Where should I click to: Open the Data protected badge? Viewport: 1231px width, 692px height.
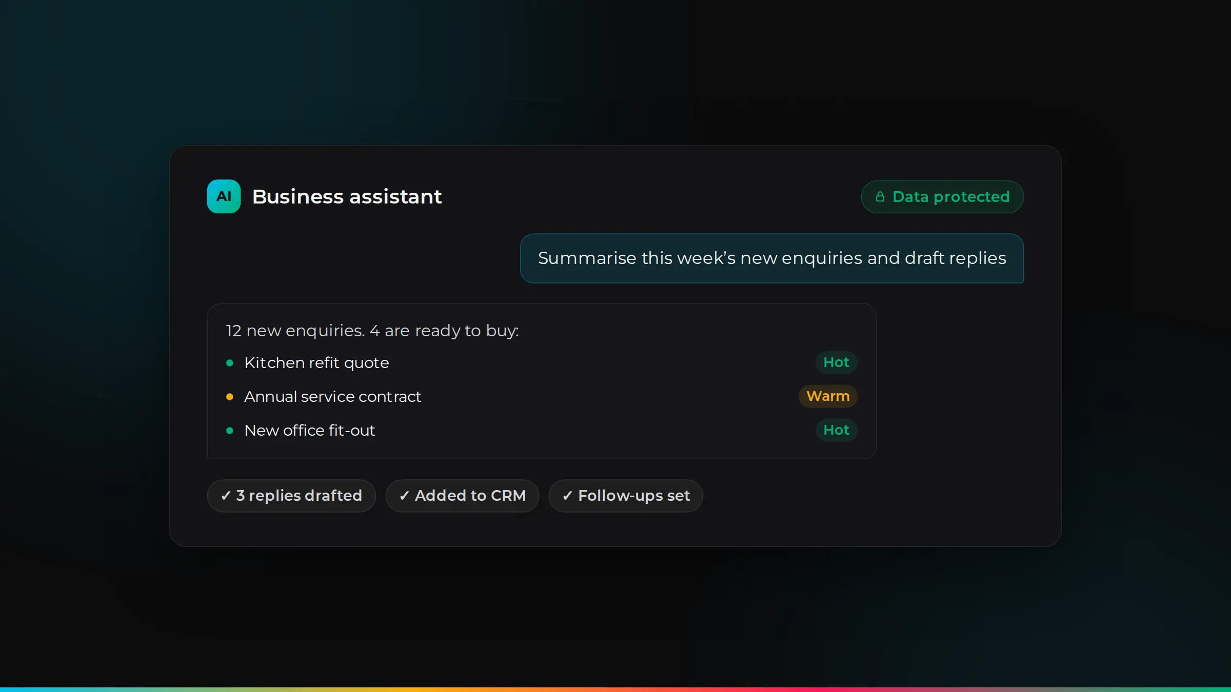point(942,197)
